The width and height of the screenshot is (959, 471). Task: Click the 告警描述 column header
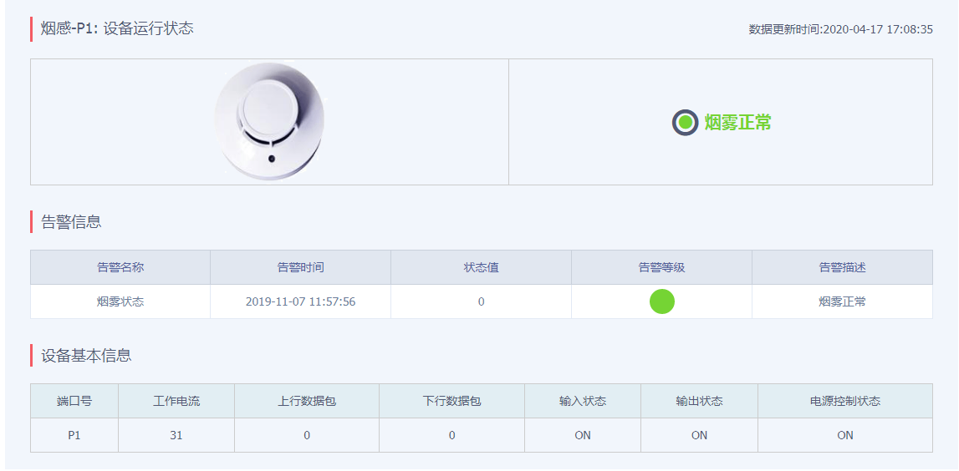[842, 267]
